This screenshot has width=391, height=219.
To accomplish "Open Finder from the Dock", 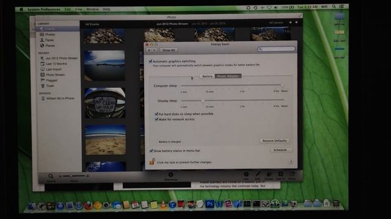I will [32, 206].
